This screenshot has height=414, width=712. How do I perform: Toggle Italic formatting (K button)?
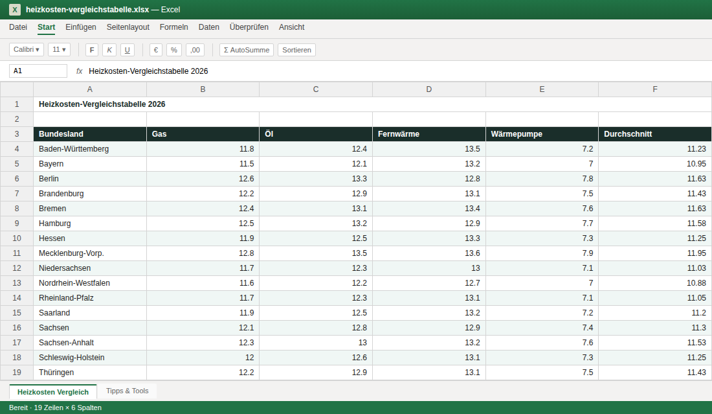point(109,50)
